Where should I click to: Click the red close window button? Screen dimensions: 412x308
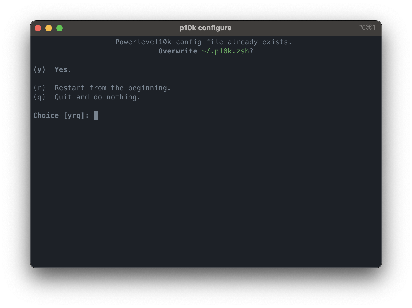pyautogui.click(x=38, y=28)
